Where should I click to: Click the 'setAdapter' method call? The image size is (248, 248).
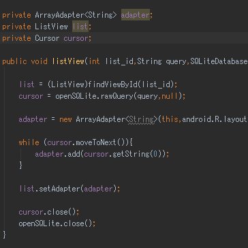click(x=59, y=189)
